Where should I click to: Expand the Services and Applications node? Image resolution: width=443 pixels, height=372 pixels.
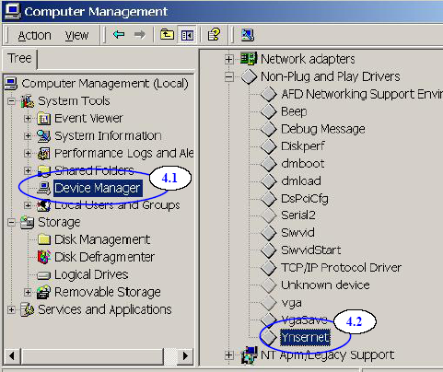pos(11,309)
